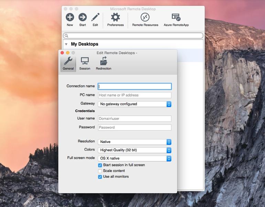Switch to the General wrench tab
This screenshot has width=265, height=207.
coord(68,64)
